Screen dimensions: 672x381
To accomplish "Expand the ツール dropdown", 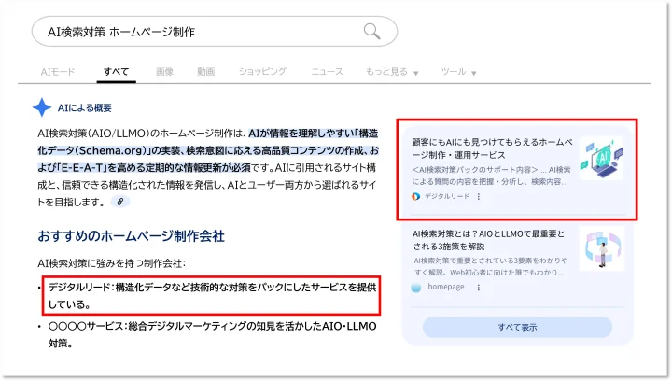I will 458,72.
